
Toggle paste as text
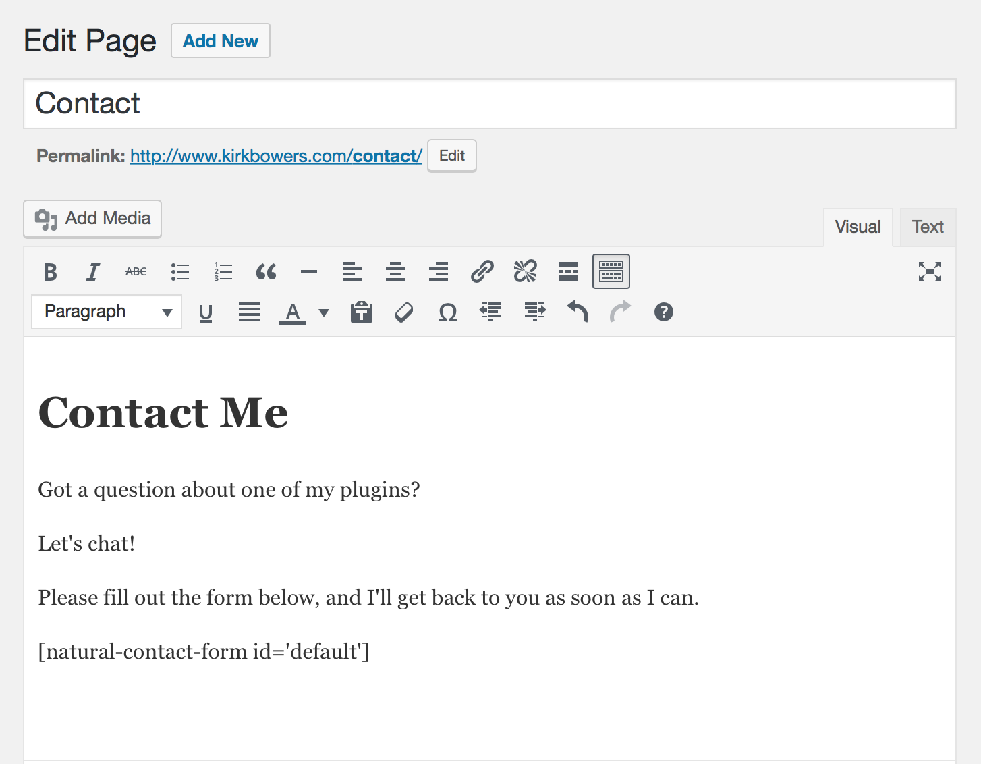point(362,312)
